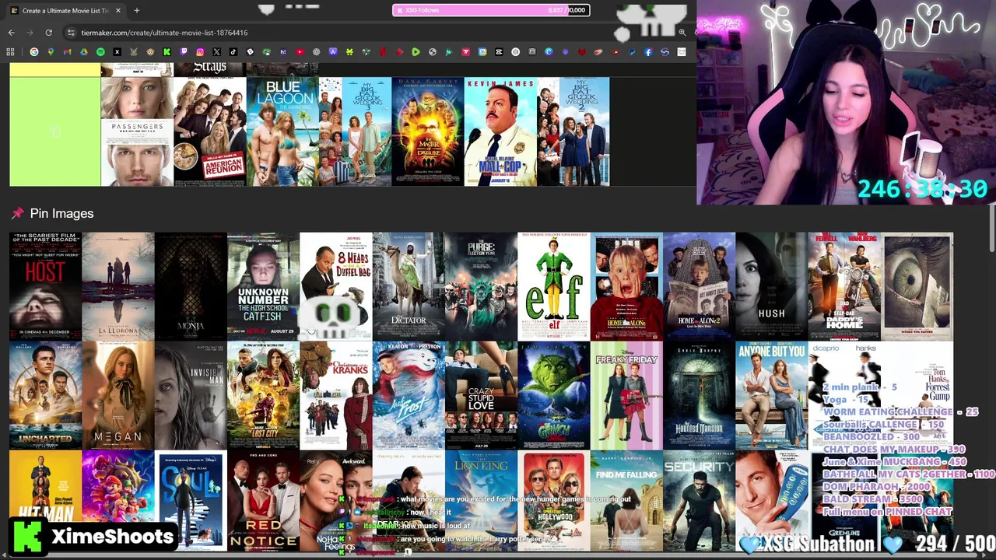Viewport: 996px width, 560px height.
Task: Pick the 8 Heads in a Duffel Bag poster
Action: click(336, 286)
